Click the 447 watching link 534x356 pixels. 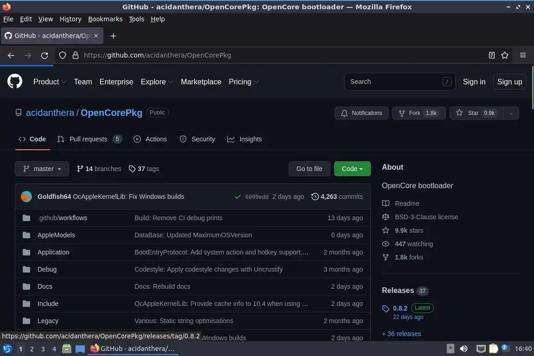click(407, 244)
